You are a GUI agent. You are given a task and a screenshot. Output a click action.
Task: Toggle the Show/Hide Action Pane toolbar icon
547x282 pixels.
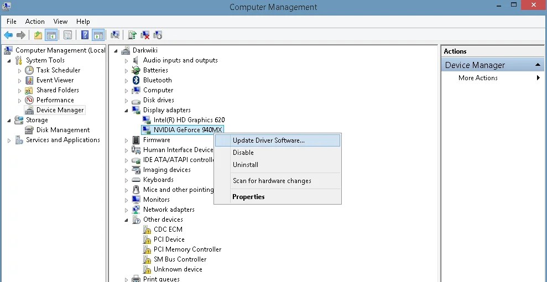pos(98,35)
